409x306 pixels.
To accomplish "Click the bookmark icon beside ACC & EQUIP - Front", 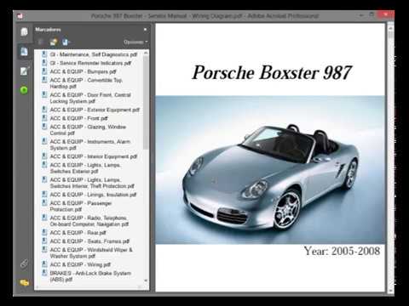I will (x=44, y=117).
